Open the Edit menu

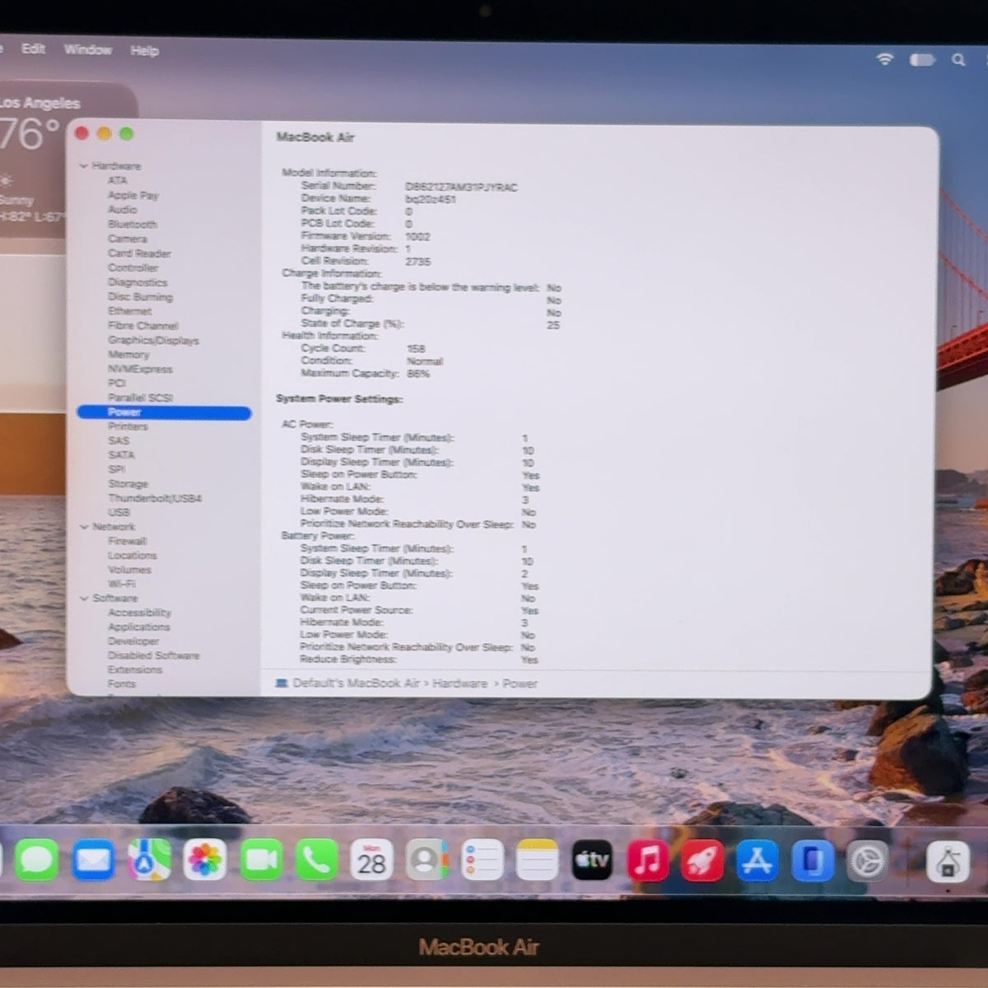33,49
